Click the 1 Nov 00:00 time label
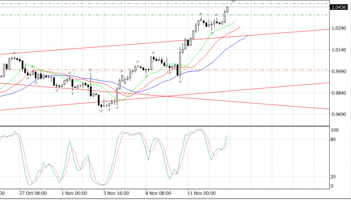The image size is (351, 200). tap(74, 193)
